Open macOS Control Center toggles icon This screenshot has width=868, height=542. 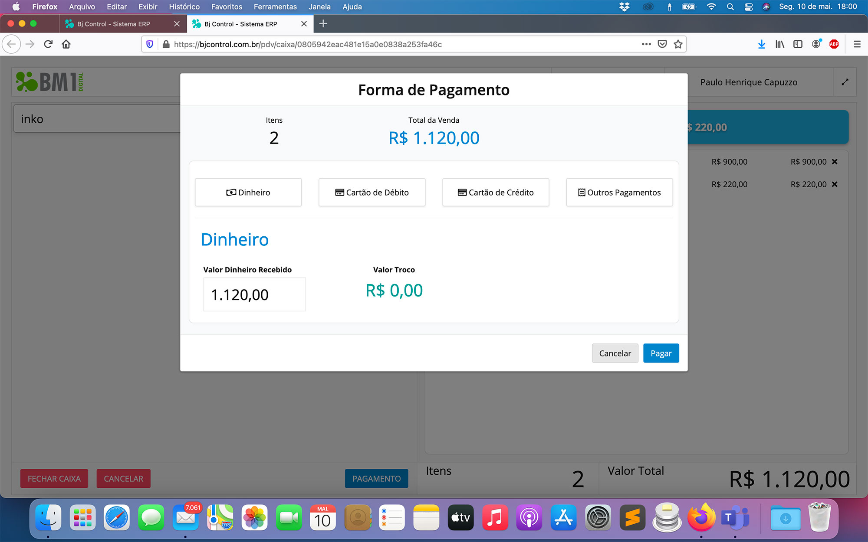pyautogui.click(x=748, y=7)
